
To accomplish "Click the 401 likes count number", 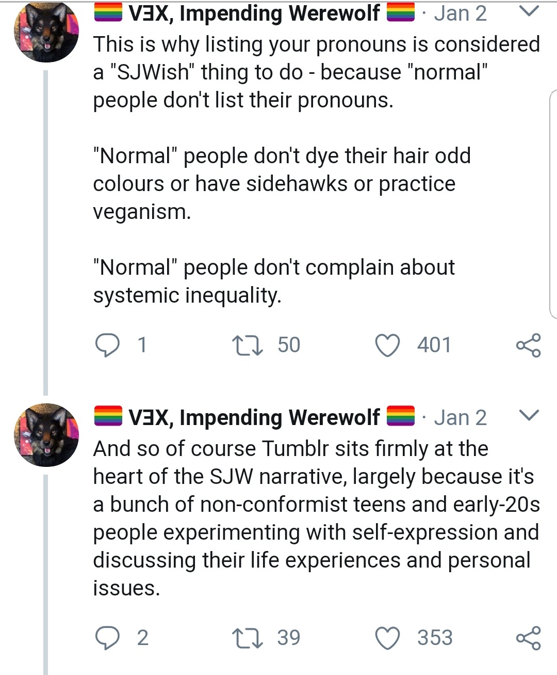I will point(434,345).
